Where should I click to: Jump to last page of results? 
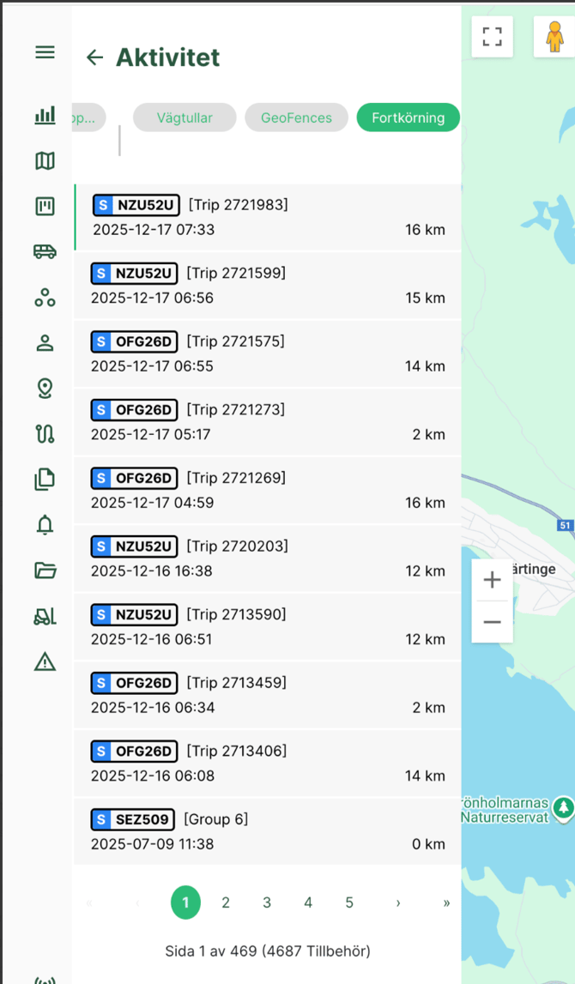pyautogui.click(x=446, y=903)
